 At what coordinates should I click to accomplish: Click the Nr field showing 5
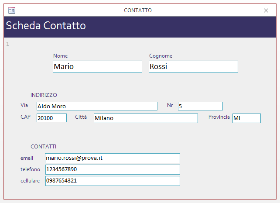click(x=200, y=106)
